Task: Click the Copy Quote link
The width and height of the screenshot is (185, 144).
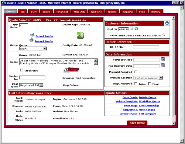Action: click(130, 97)
